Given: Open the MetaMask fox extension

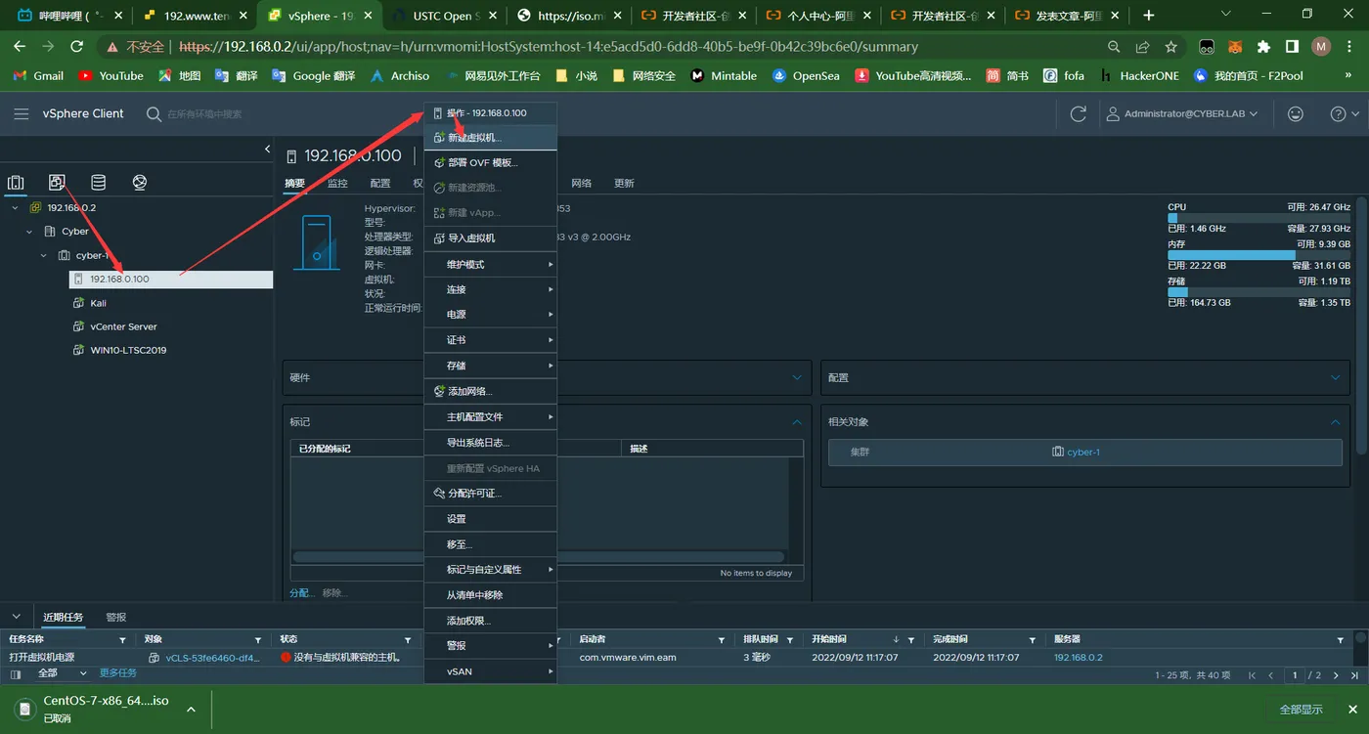Looking at the screenshot, I should 1235,47.
